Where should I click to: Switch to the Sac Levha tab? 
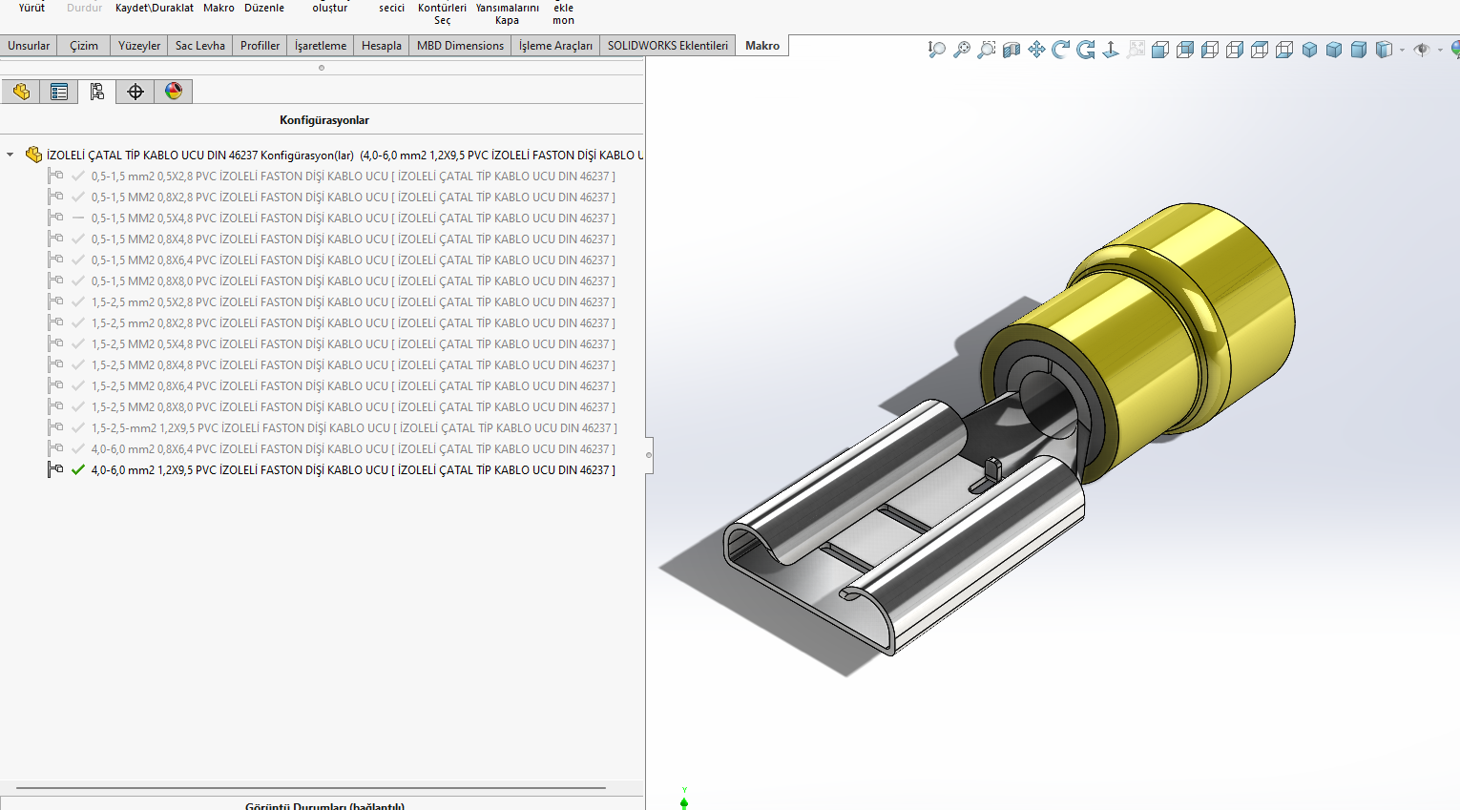[x=200, y=46]
